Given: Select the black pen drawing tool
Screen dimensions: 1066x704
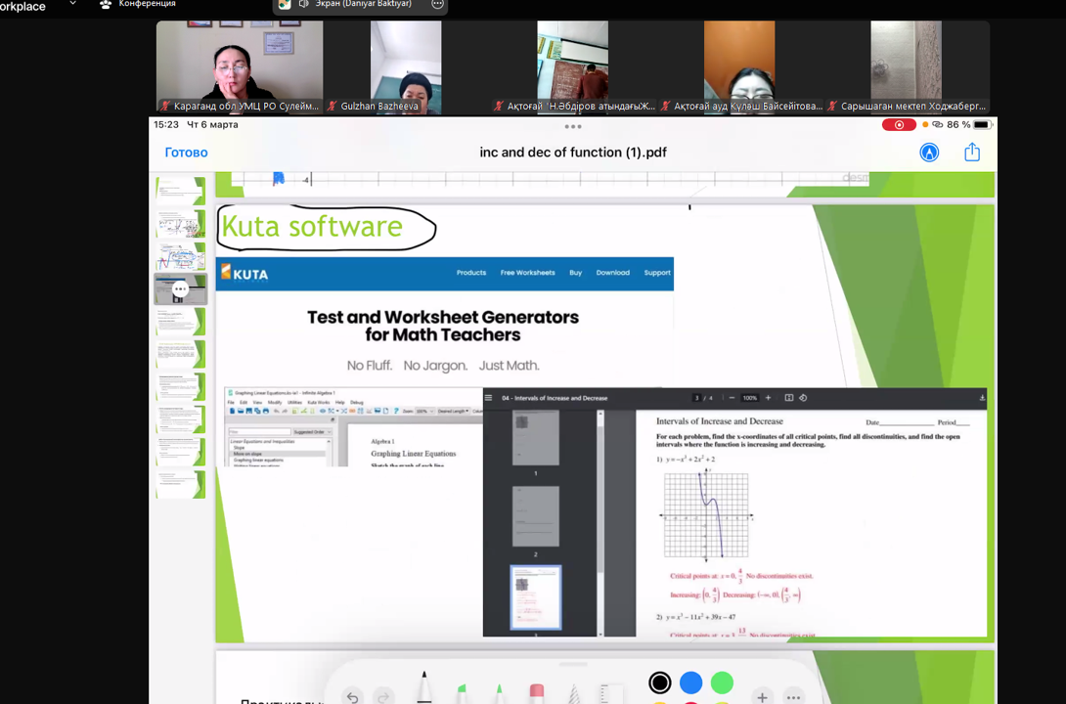Looking at the screenshot, I should [x=424, y=688].
